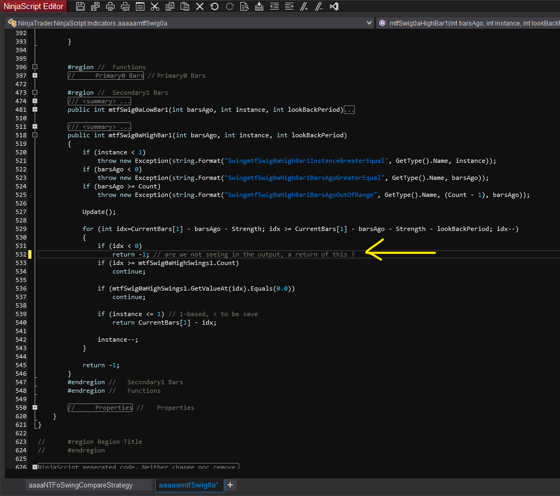Screen dimensions: 560x496
Task: Click the Comment selected lines icon
Action: coord(304,6)
